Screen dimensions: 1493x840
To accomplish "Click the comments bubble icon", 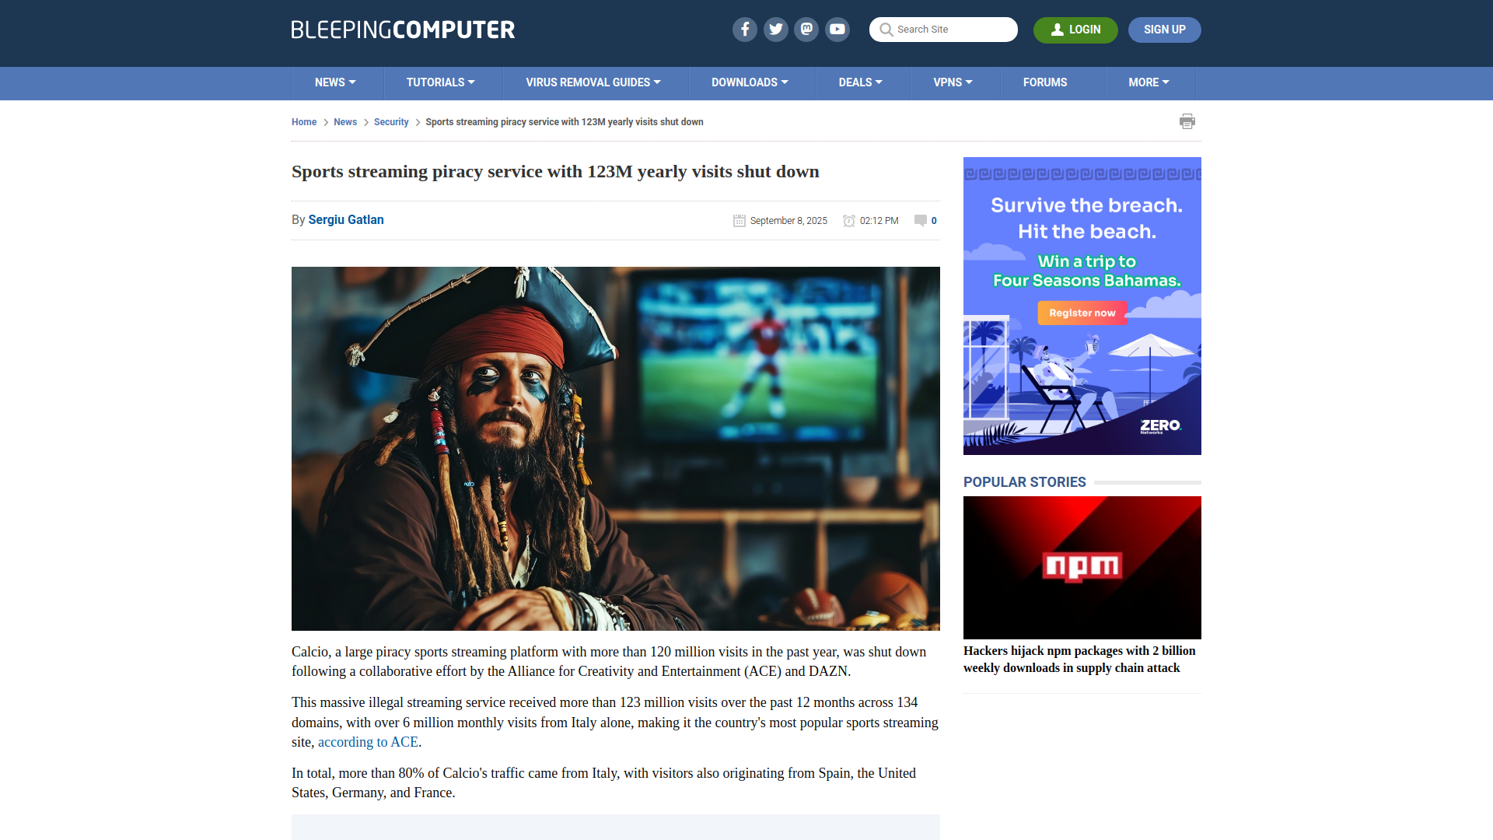I will (921, 221).
